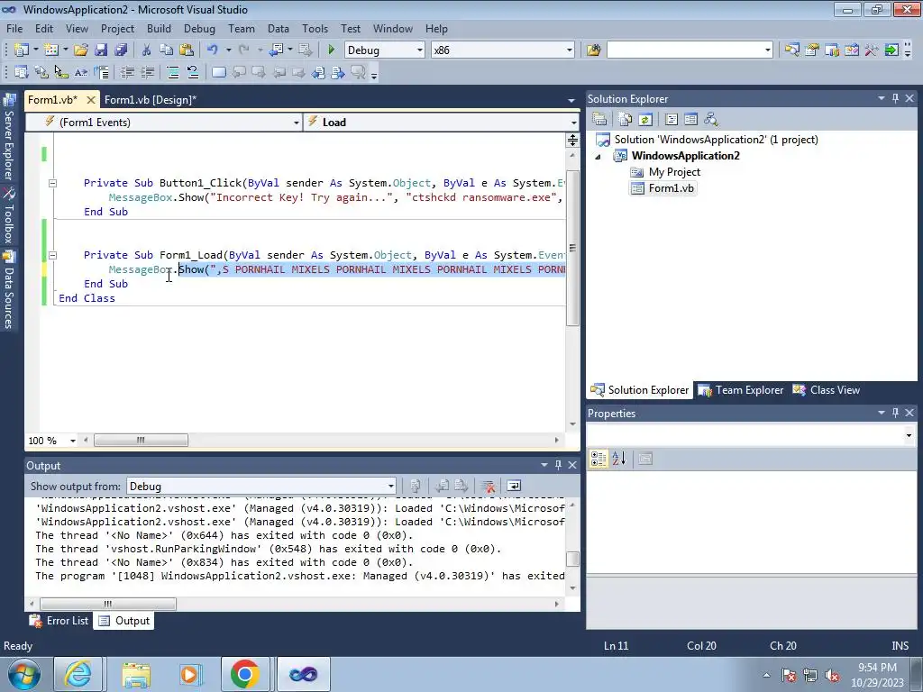Click the Paste clipboard icon
923x692 pixels.
(186, 50)
